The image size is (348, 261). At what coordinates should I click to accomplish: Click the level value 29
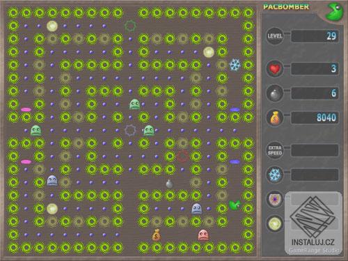point(331,36)
